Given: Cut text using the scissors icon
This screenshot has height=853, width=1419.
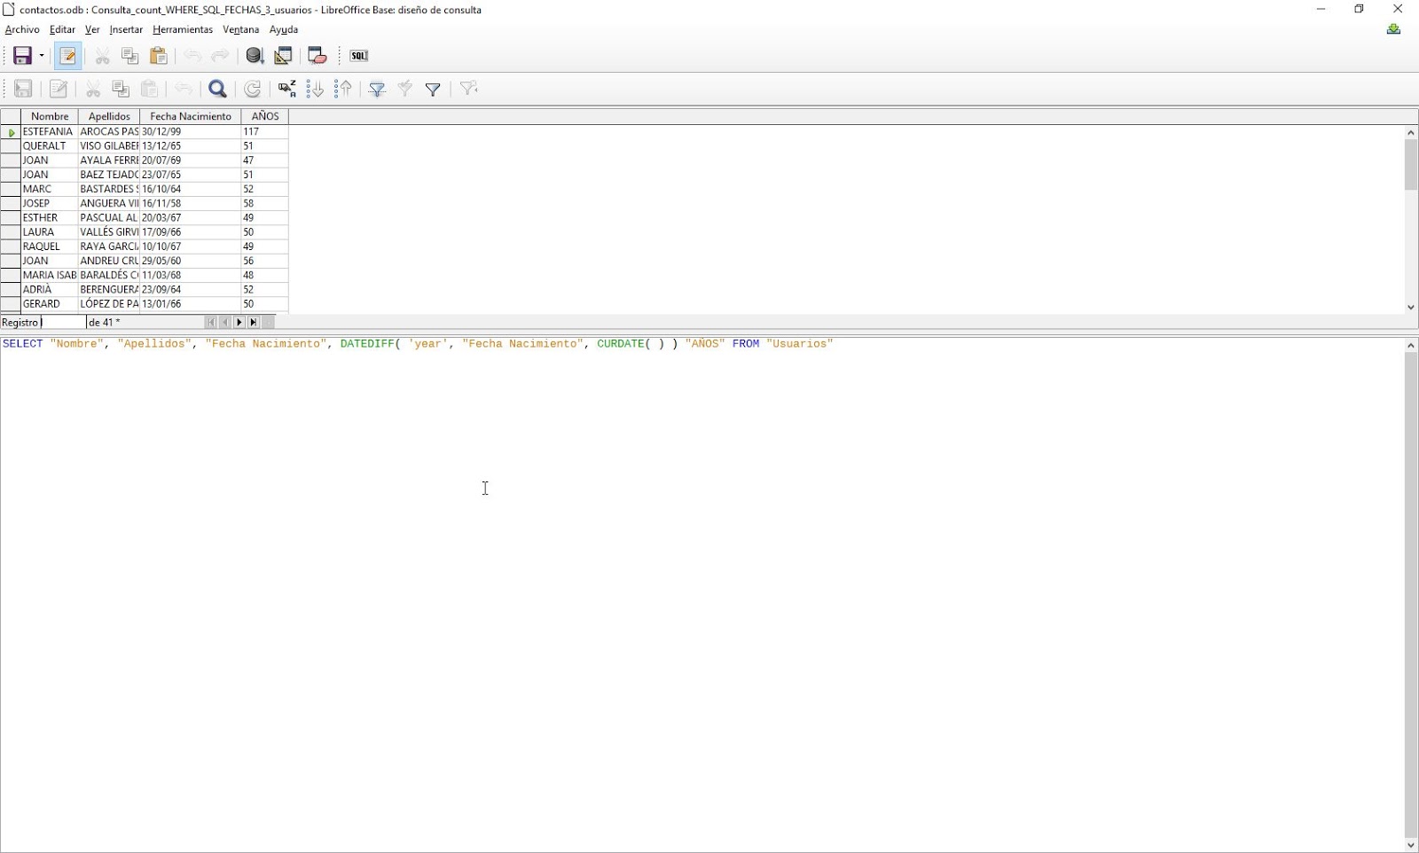Looking at the screenshot, I should point(103,55).
